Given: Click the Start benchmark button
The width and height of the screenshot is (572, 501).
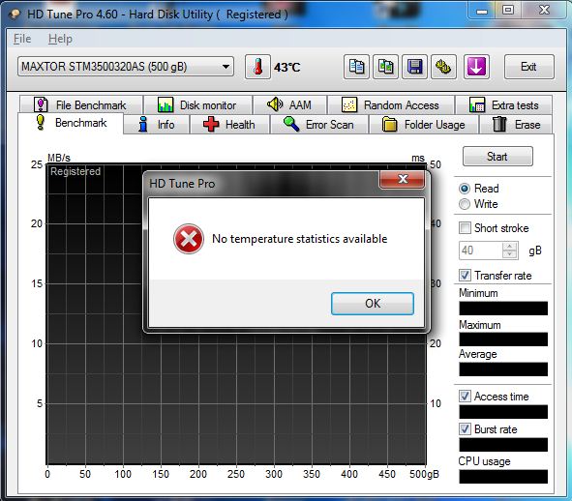Looking at the screenshot, I should (x=497, y=157).
